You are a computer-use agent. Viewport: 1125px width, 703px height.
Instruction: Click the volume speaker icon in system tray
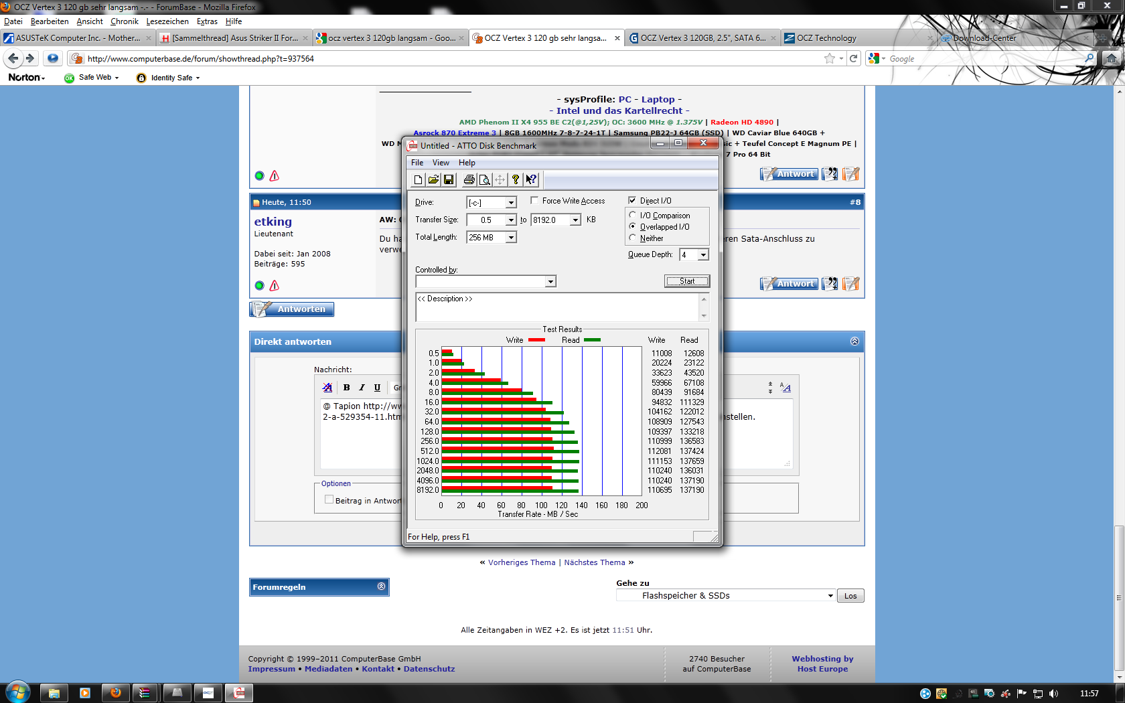(x=1054, y=694)
